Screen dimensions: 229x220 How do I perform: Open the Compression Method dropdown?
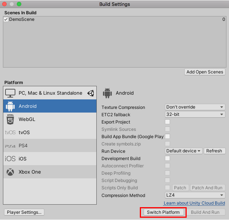(195, 195)
